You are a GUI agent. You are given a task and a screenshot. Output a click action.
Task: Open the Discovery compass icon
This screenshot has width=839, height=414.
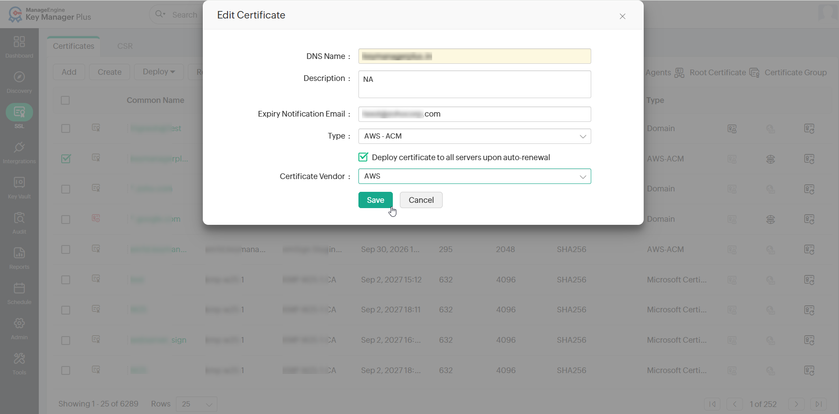pos(19,77)
